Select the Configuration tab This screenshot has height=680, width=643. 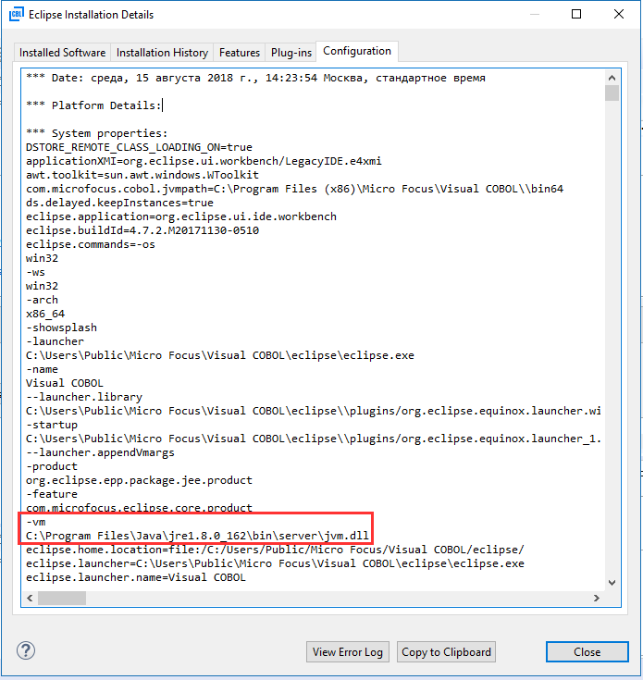[357, 51]
